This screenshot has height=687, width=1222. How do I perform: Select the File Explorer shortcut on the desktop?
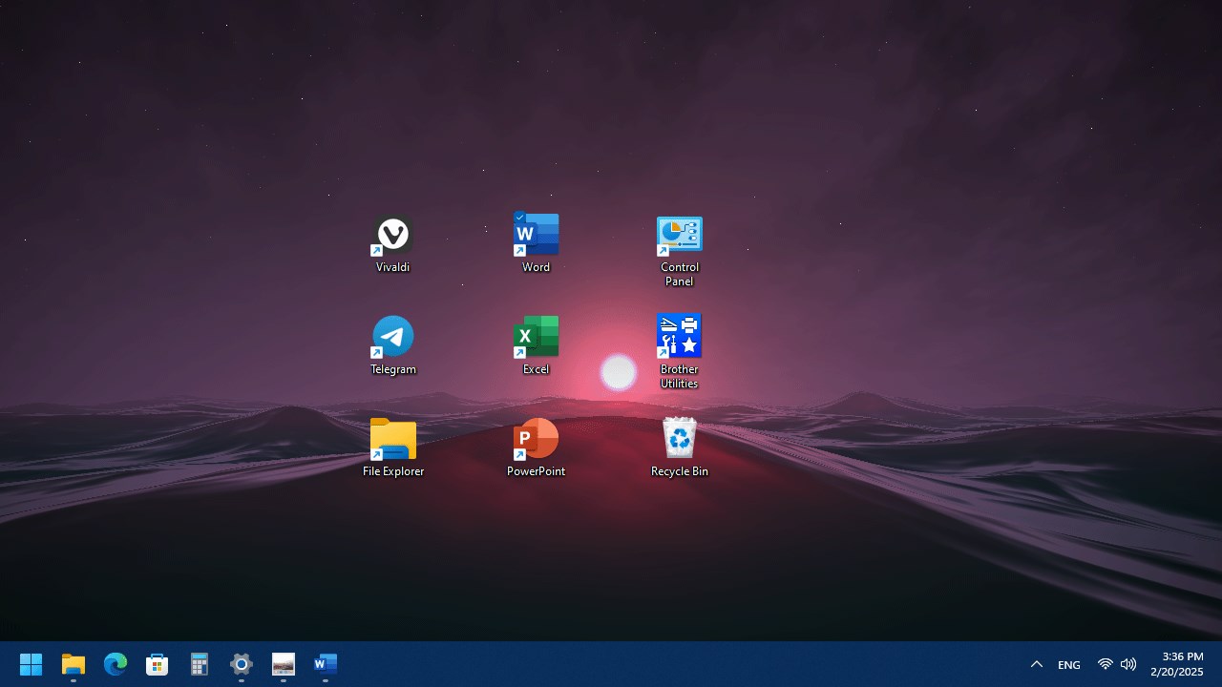pyautogui.click(x=392, y=448)
